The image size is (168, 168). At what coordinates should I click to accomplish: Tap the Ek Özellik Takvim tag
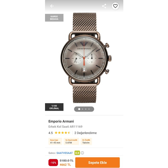tap(86, 141)
